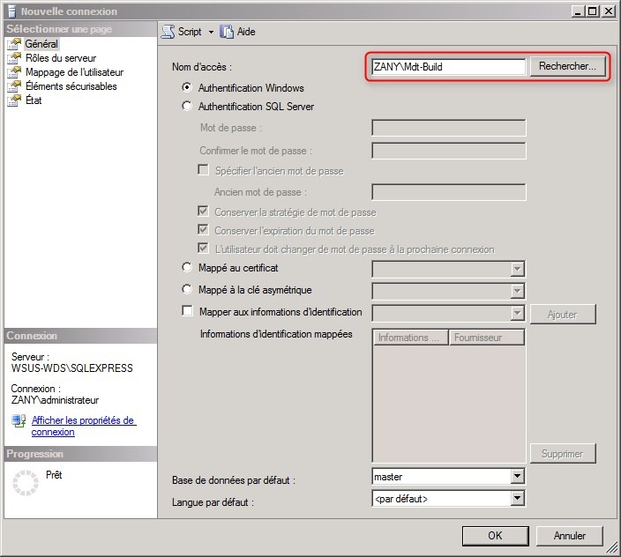Open the Mappé à la clé asymétrique dropdown
Screen dimensions: 621x557
[517, 292]
